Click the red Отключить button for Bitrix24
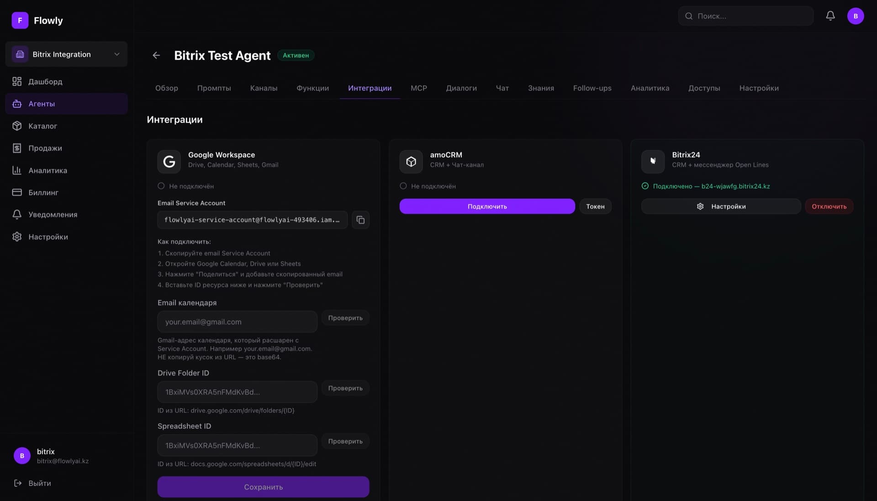 point(829,206)
